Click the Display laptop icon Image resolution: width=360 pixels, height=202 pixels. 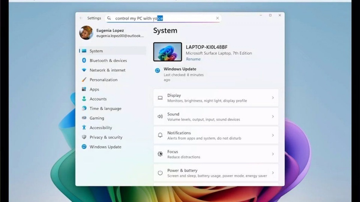(x=160, y=98)
